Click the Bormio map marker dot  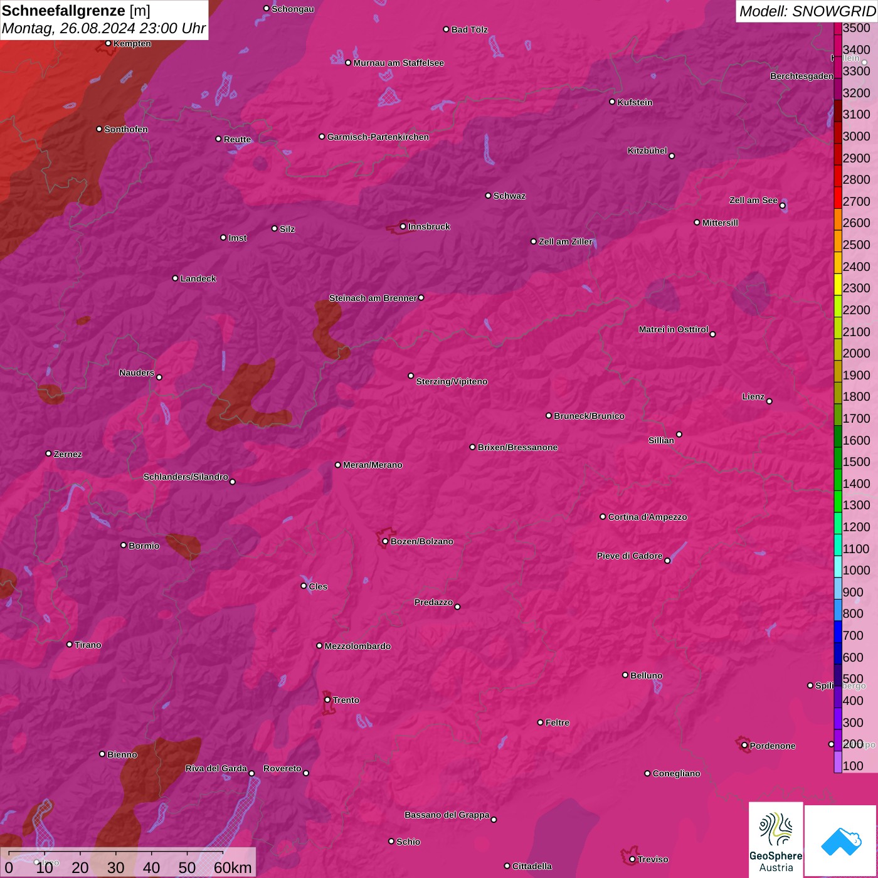[124, 545]
